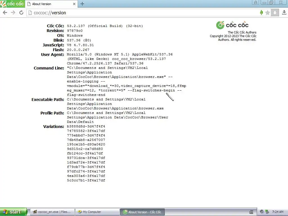
Task: Click The Cốc Cốc Authors text
Action: (242, 32)
